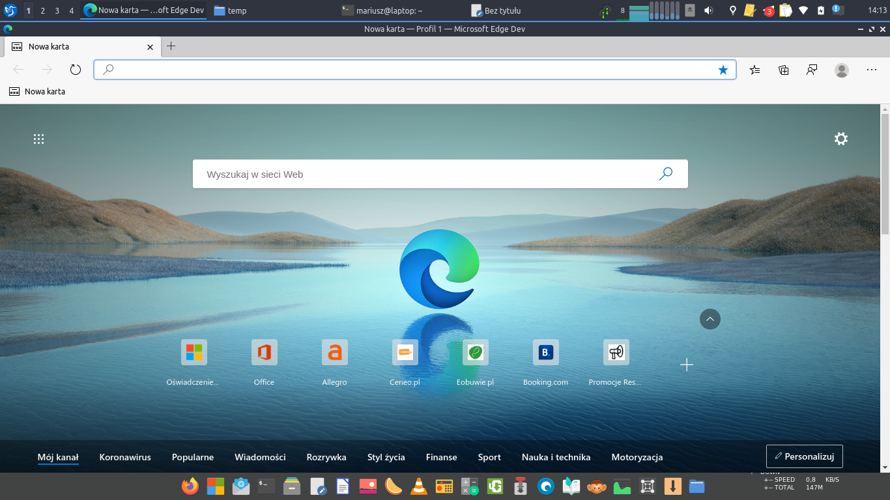Click the Personalizuj button
Image resolution: width=890 pixels, height=500 pixels.
pyautogui.click(x=805, y=456)
